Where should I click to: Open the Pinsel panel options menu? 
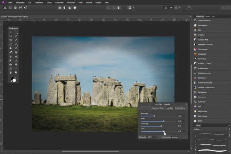point(229,126)
